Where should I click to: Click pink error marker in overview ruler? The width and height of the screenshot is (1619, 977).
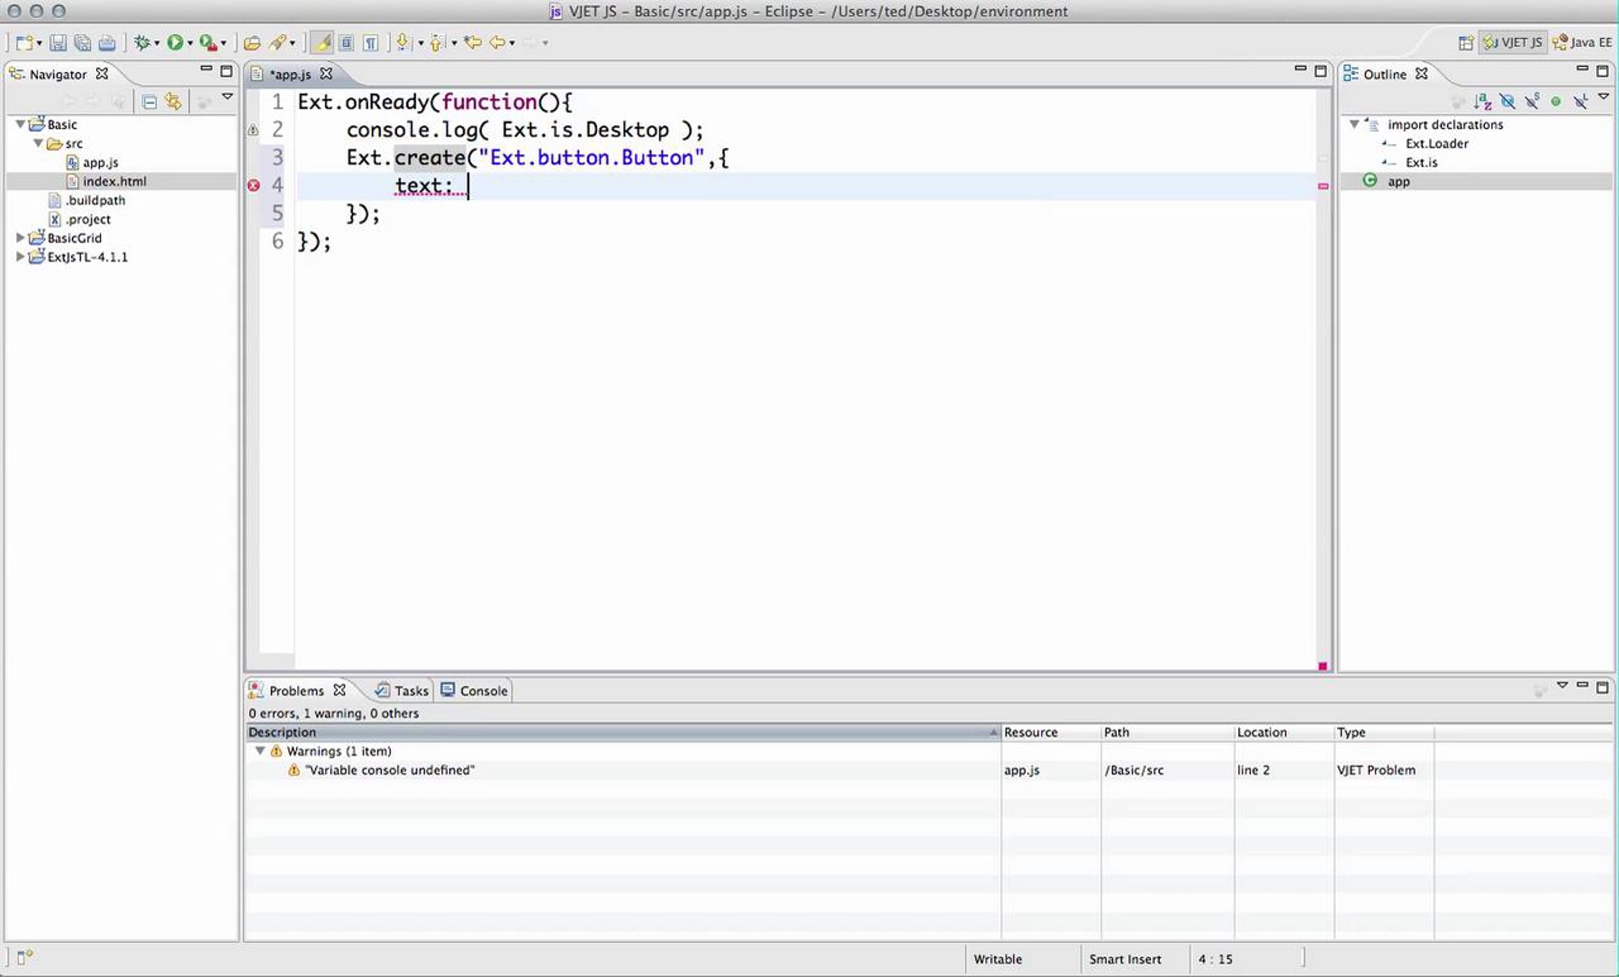pyautogui.click(x=1323, y=186)
